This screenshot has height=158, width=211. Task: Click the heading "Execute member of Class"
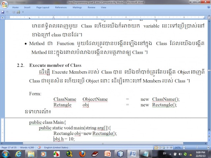[55, 65]
